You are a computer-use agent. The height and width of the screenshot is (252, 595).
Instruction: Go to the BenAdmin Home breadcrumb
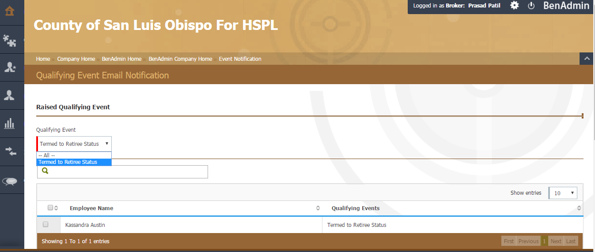(121, 59)
